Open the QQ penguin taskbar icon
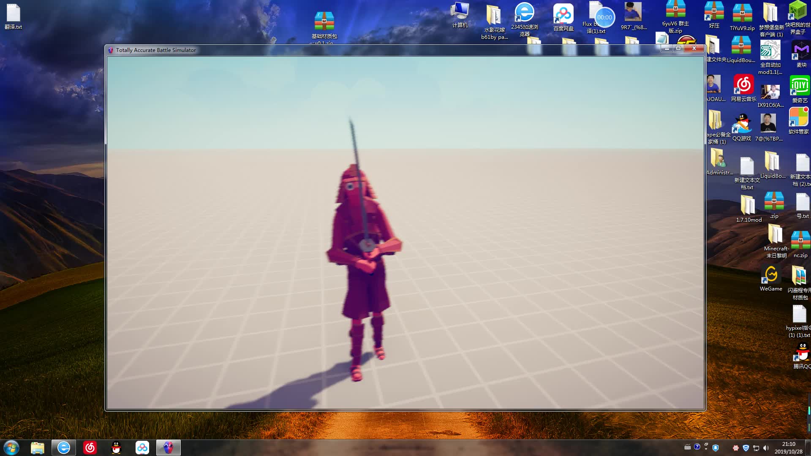 click(x=116, y=448)
